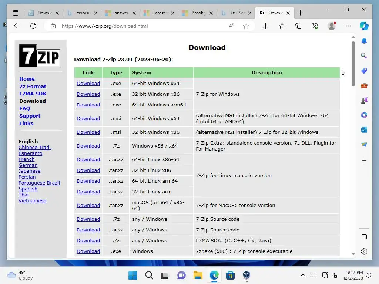Open Collections icon in toolbar
379x284 pixels.
coord(298,26)
